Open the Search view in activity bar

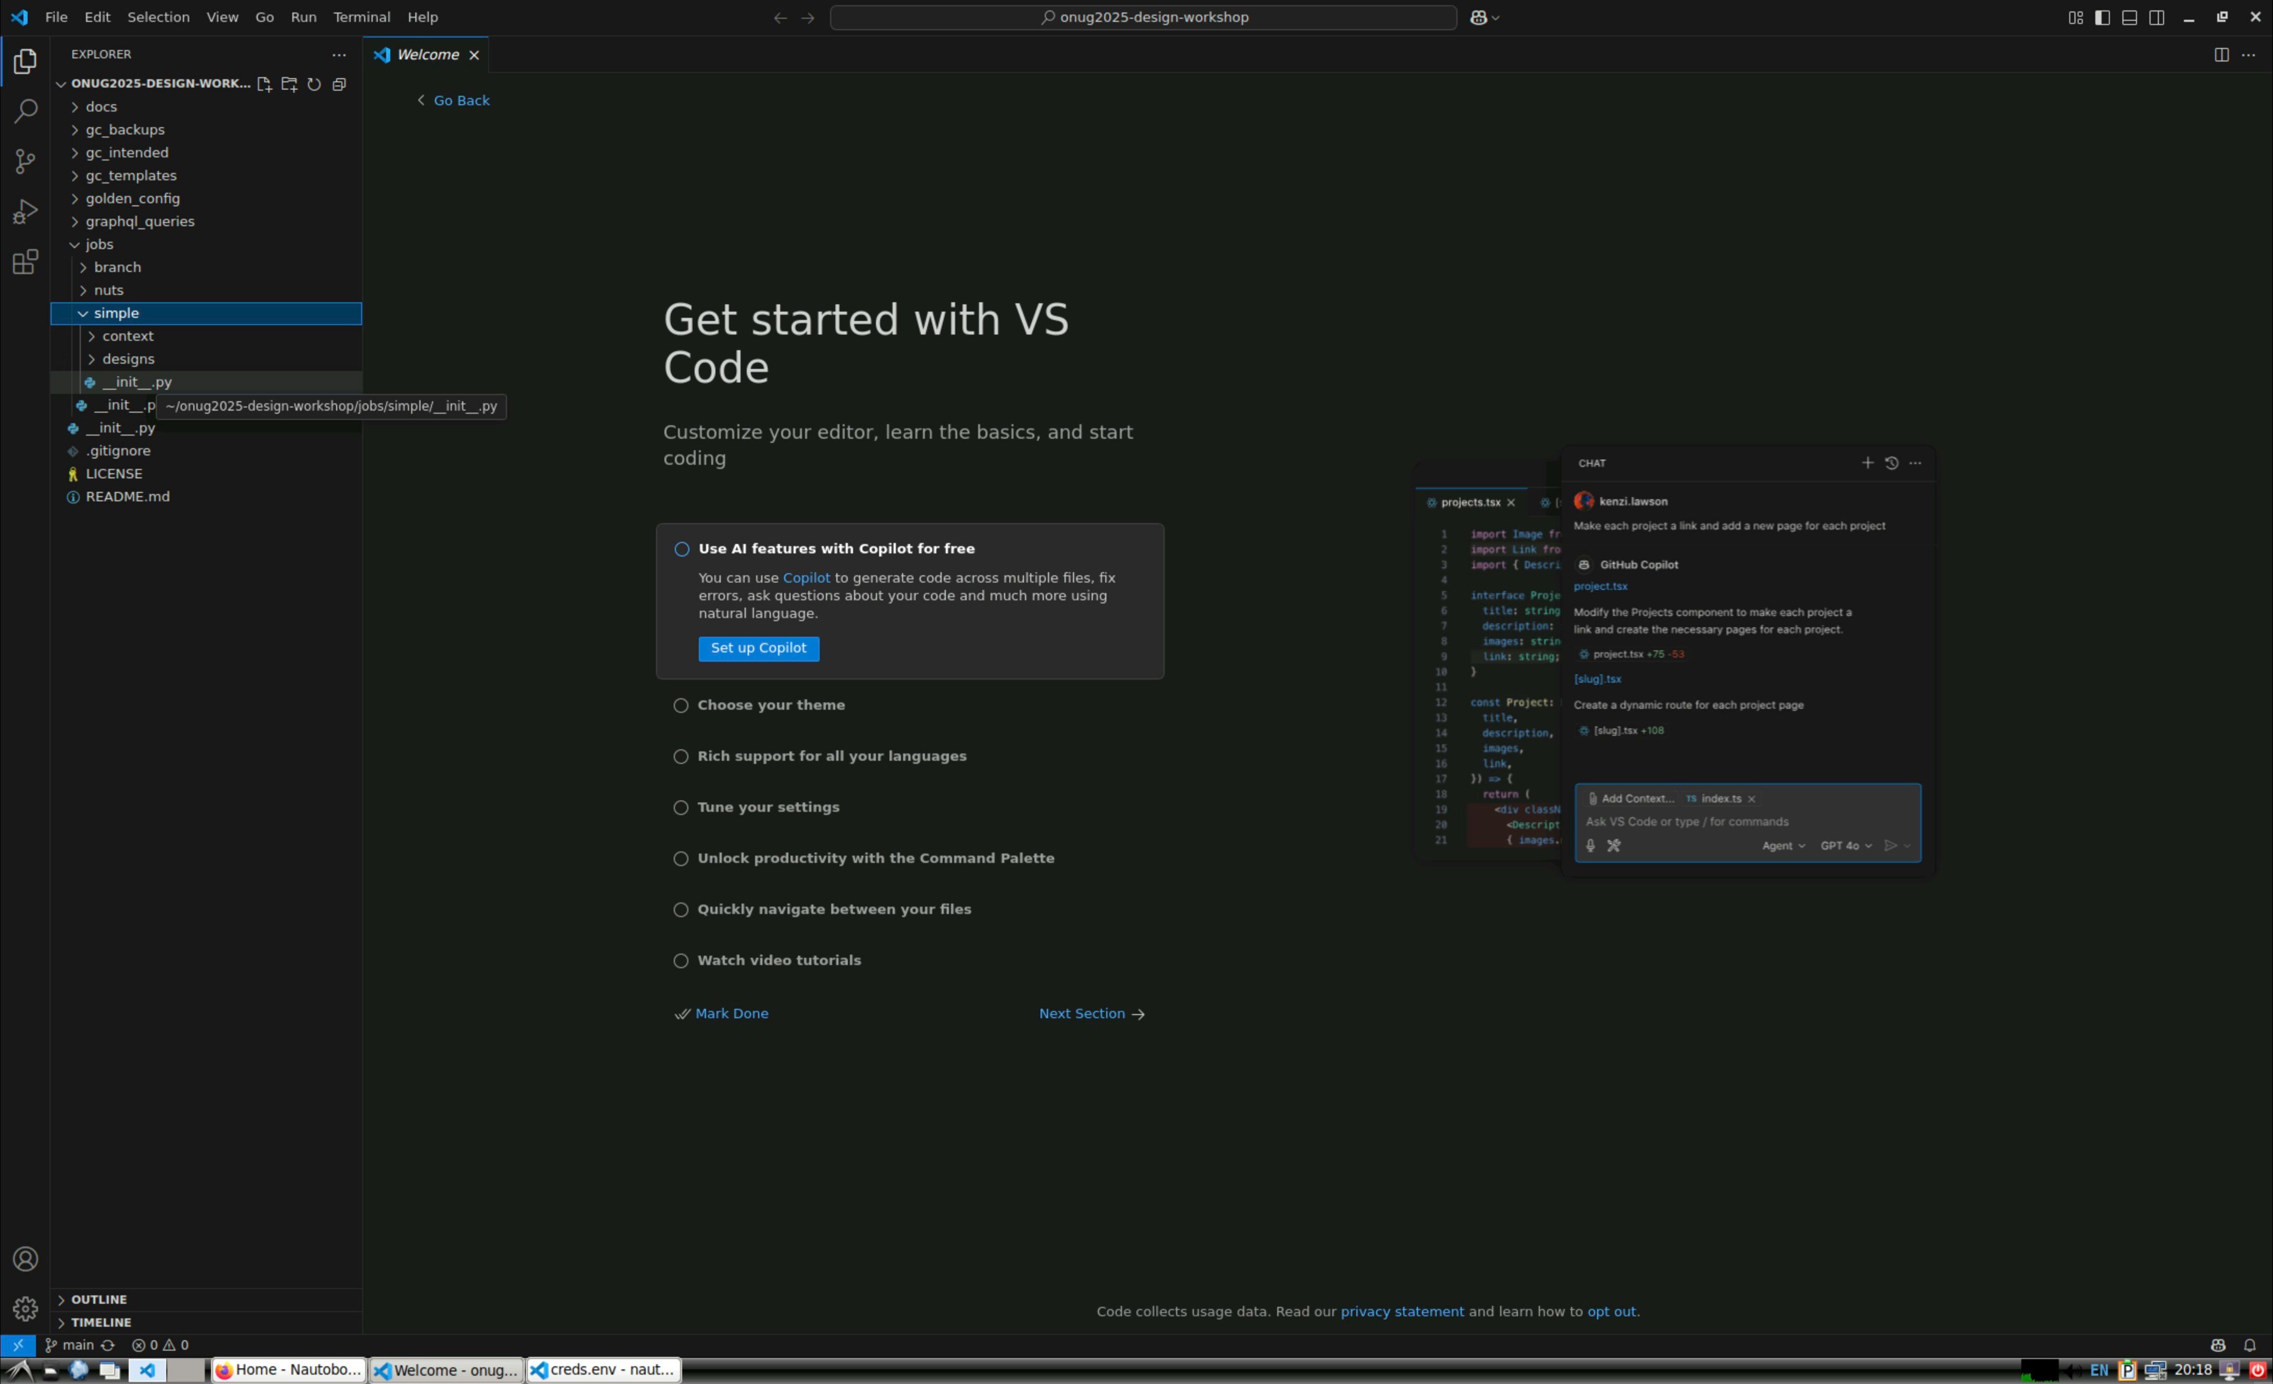pos(25,112)
